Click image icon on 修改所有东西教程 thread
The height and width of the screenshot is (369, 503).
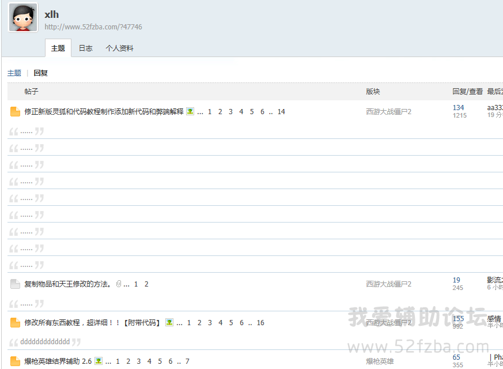pos(169,322)
